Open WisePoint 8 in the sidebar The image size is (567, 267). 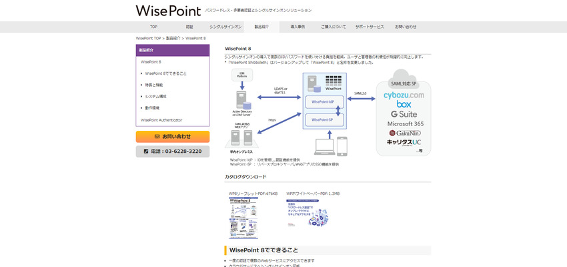coord(151,62)
